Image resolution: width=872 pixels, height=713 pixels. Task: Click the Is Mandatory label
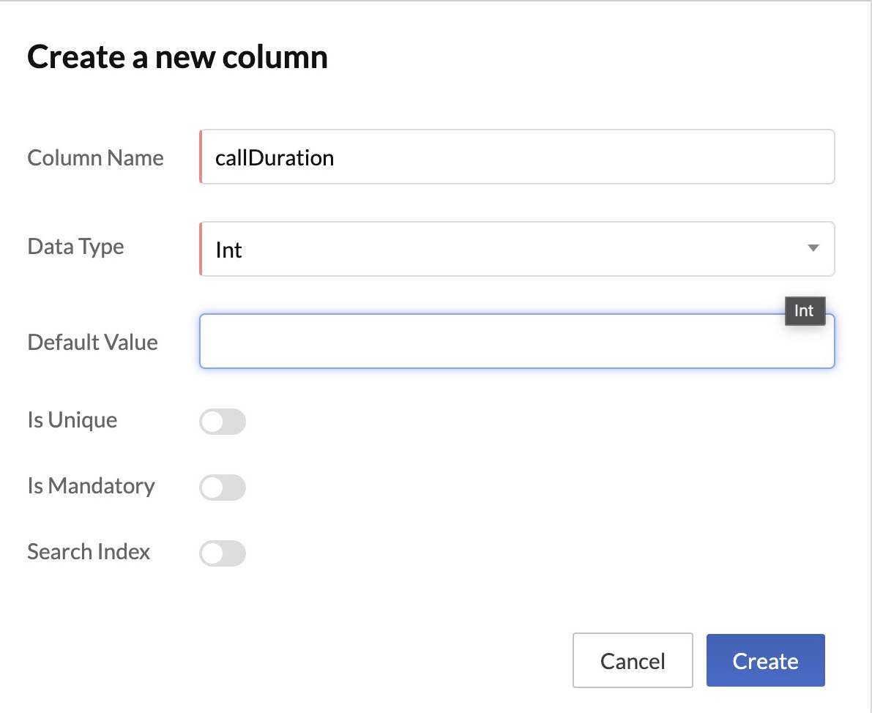(x=91, y=486)
